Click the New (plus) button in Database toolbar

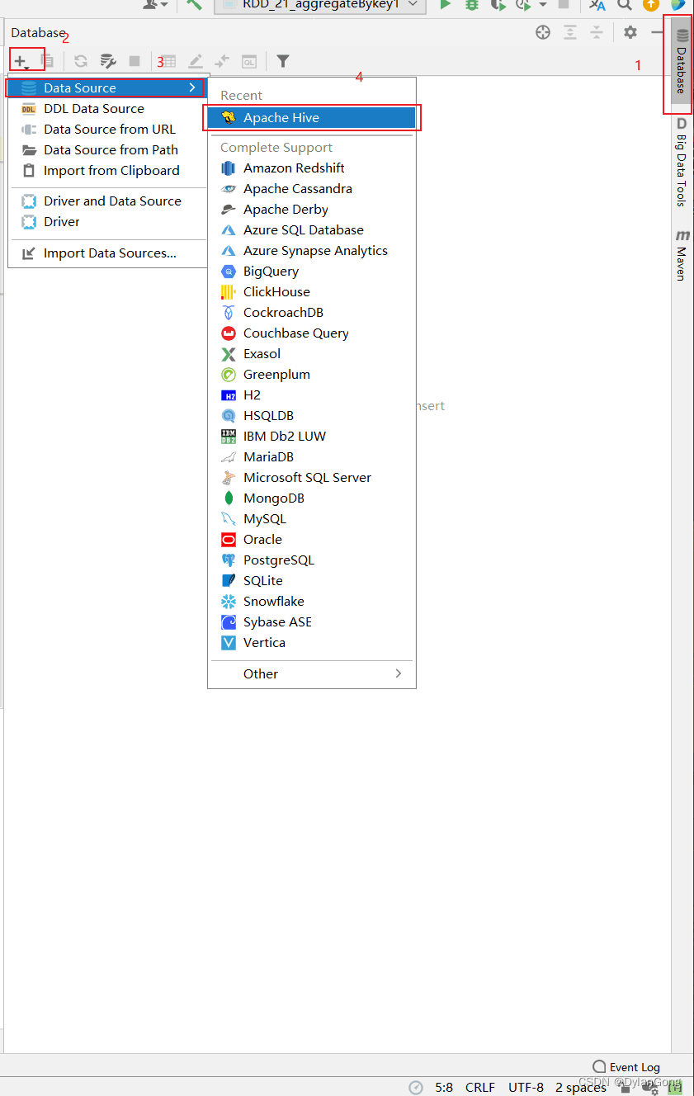coord(21,60)
